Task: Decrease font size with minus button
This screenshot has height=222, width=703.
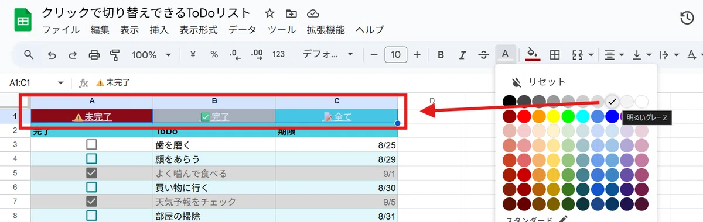Action: (374, 55)
